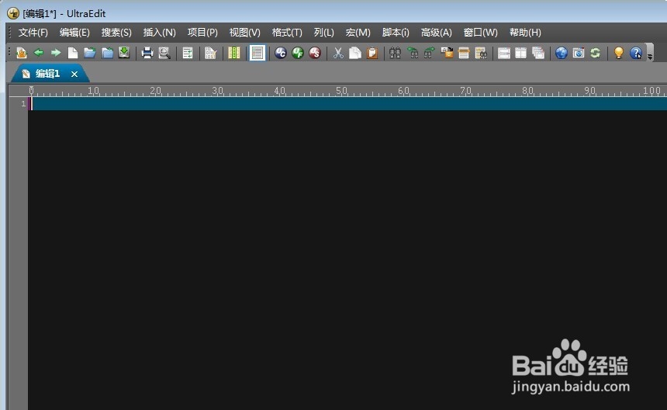Image resolution: width=667 pixels, height=410 pixels.
Task: Cut selection with the scissors icon
Action: [338, 53]
